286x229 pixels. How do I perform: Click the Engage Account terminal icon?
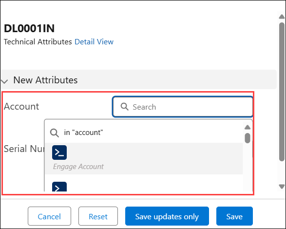click(x=59, y=153)
